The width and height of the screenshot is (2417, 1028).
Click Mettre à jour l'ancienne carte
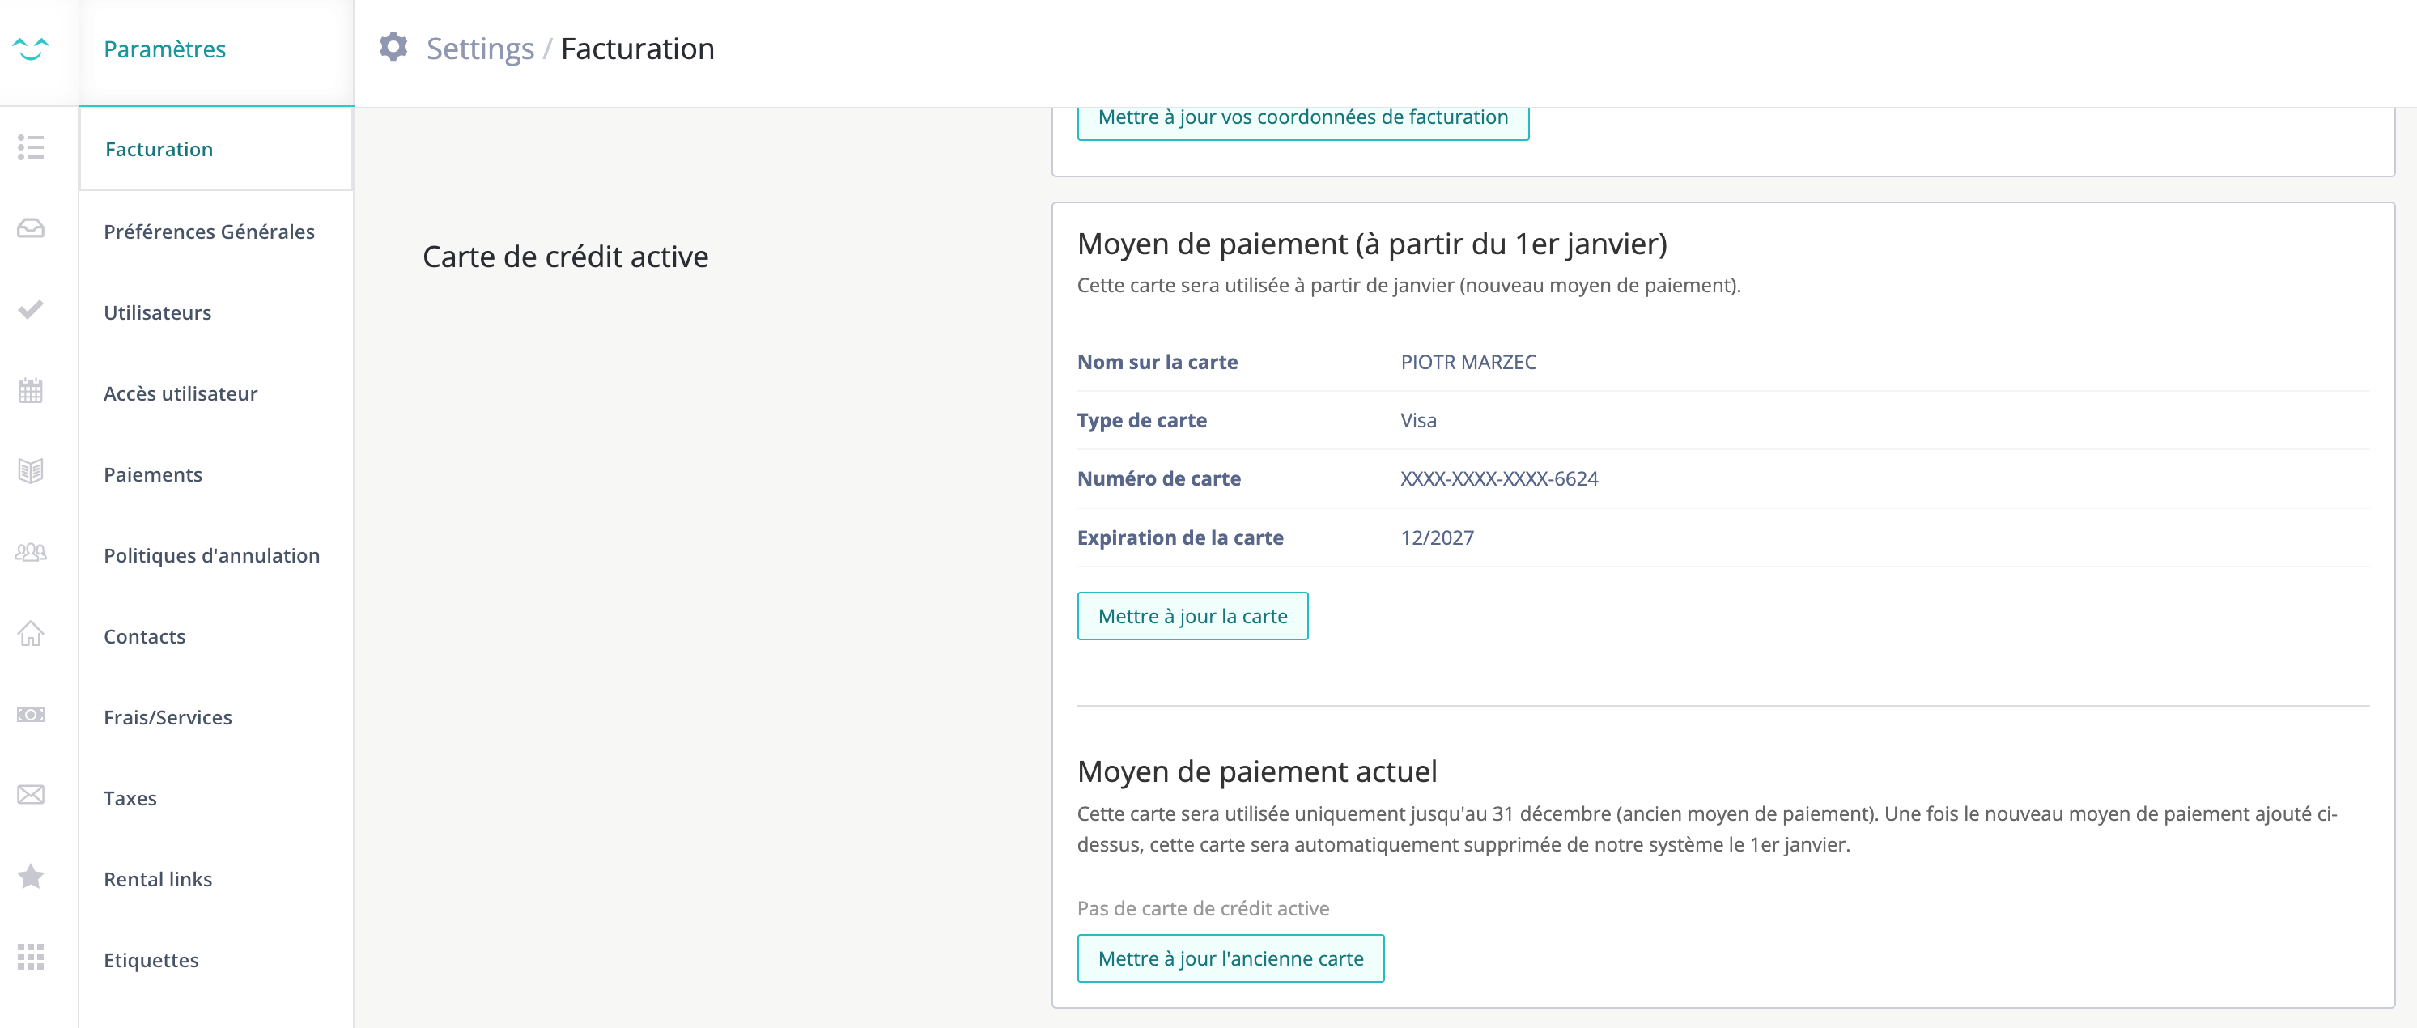coord(1230,958)
